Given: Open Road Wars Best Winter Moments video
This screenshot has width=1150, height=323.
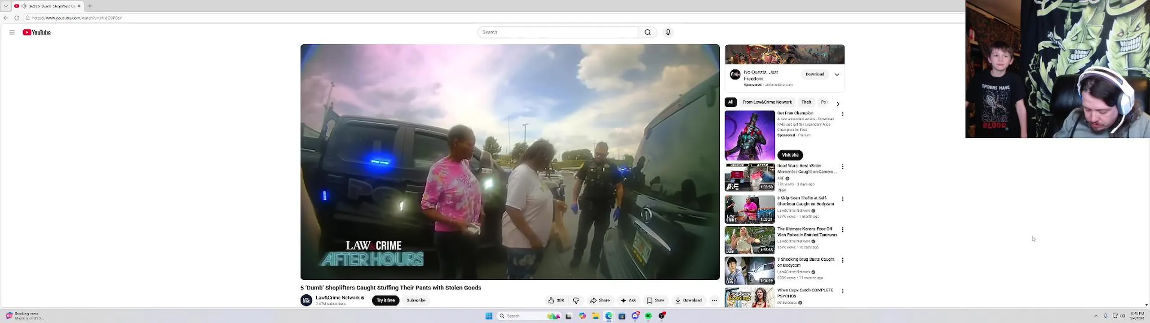Looking at the screenshot, I should pos(806,169).
